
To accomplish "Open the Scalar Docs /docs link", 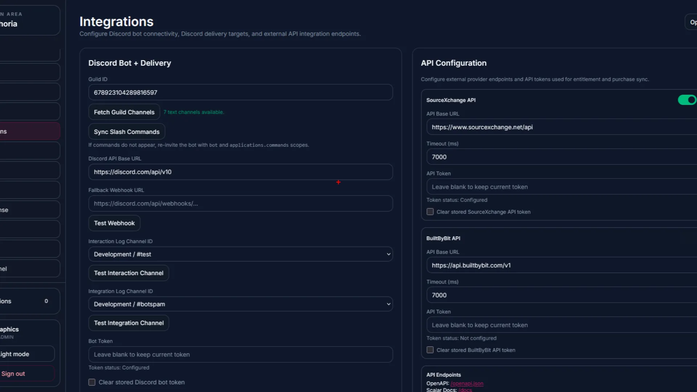I will coord(465,390).
